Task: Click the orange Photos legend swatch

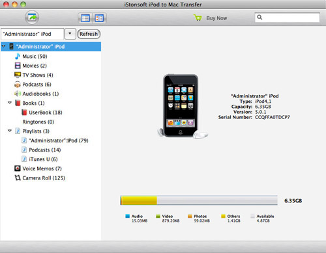Action: pos(190,216)
